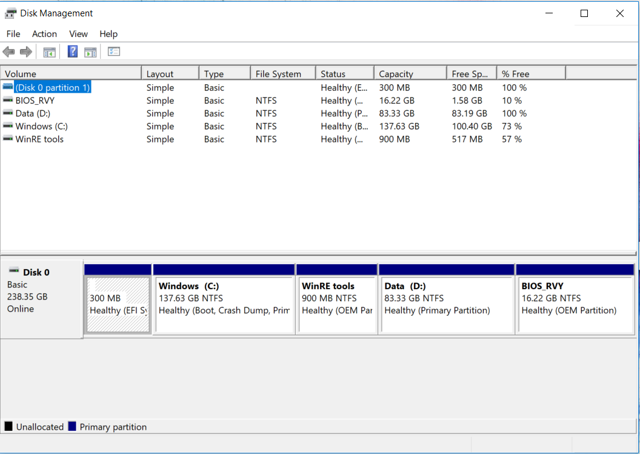Click the Forward arrow toolbar icon
This screenshot has height=454, width=640.
click(26, 52)
